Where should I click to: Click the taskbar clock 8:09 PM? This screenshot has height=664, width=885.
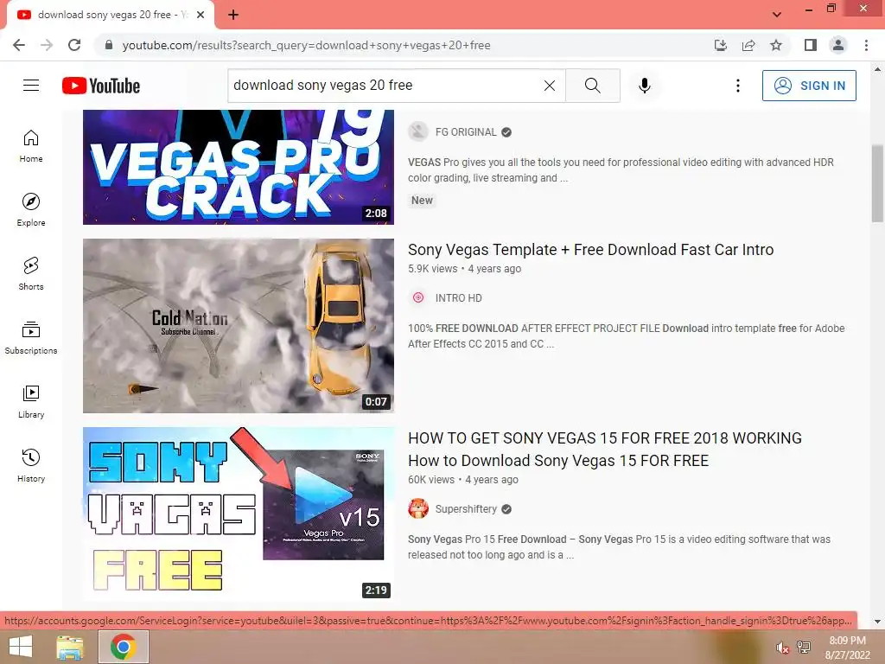coord(847,641)
